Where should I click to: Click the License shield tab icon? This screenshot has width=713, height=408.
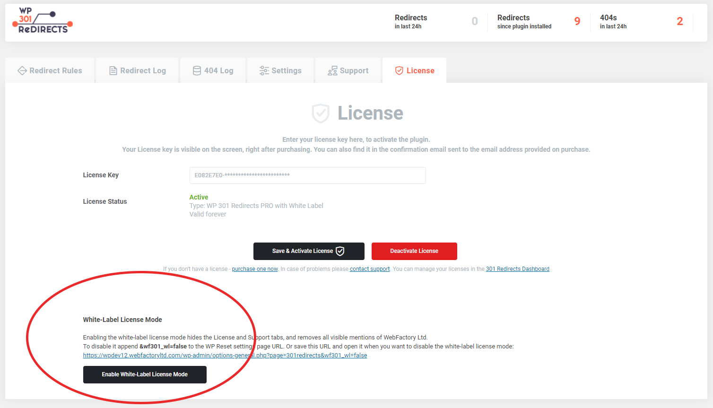[399, 70]
